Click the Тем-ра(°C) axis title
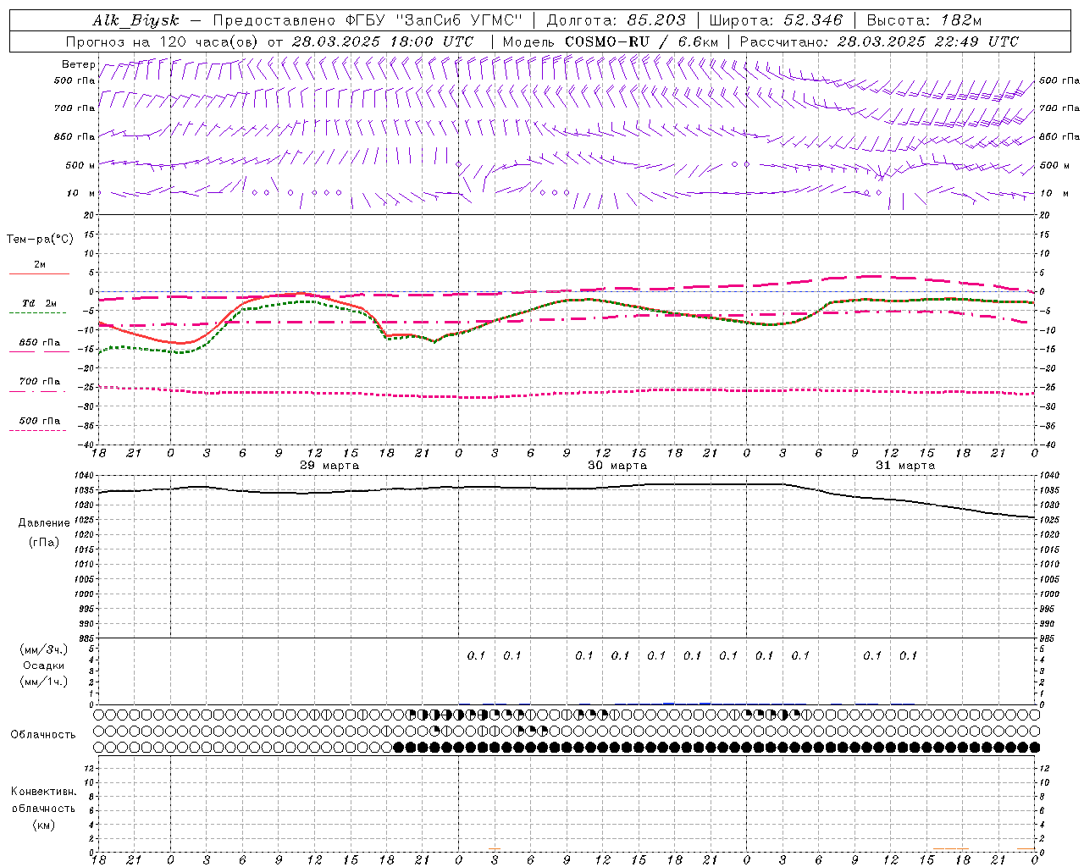This screenshot has height=867, width=1084. click(40, 240)
